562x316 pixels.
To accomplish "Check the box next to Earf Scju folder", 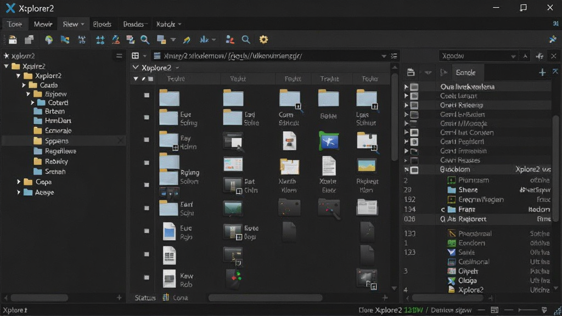I will pos(147,208).
